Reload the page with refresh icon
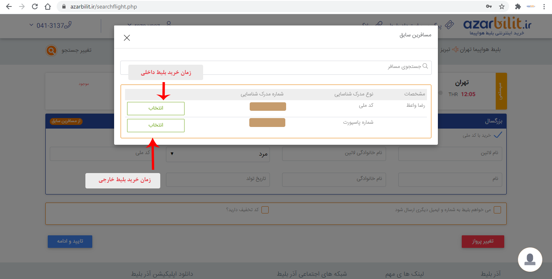The image size is (552, 279). (35, 7)
